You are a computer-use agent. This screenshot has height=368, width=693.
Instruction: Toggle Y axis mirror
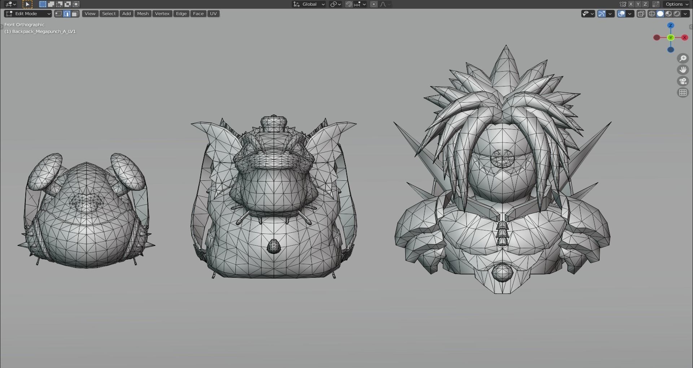[x=638, y=4]
